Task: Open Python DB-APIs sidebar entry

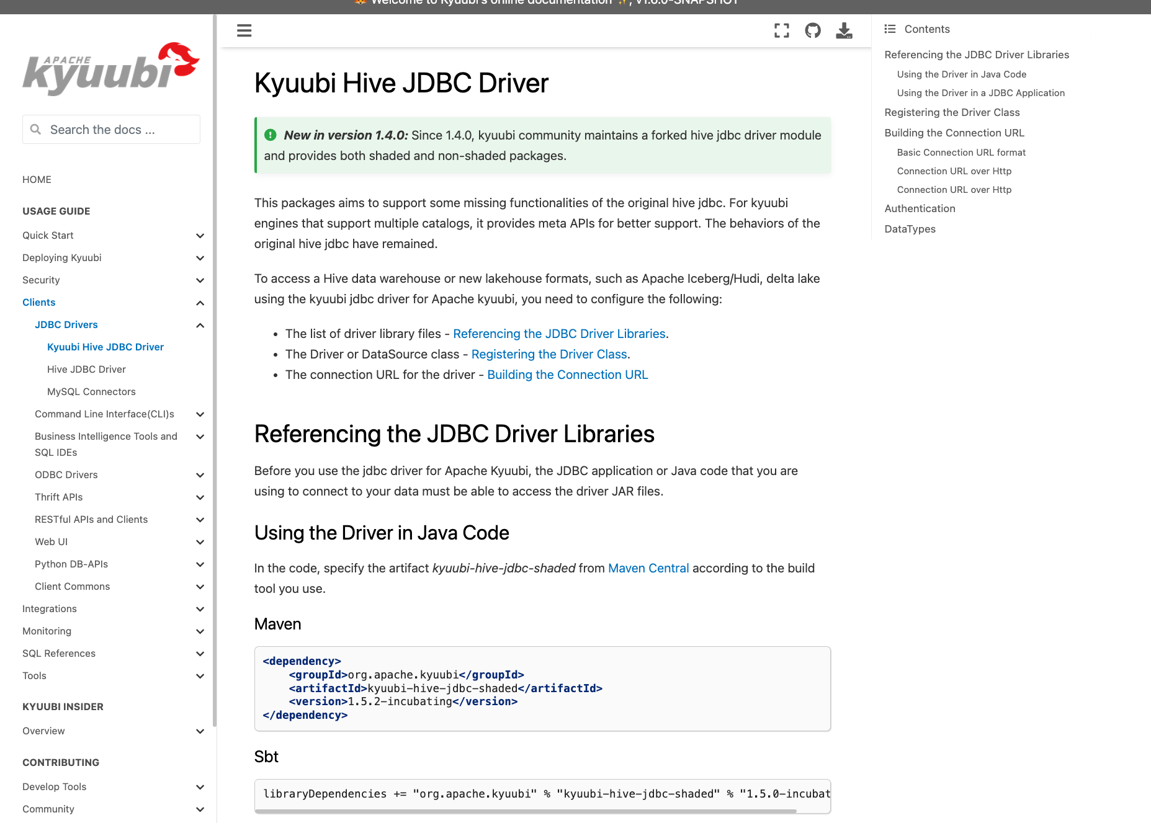Action: (x=71, y=564)
